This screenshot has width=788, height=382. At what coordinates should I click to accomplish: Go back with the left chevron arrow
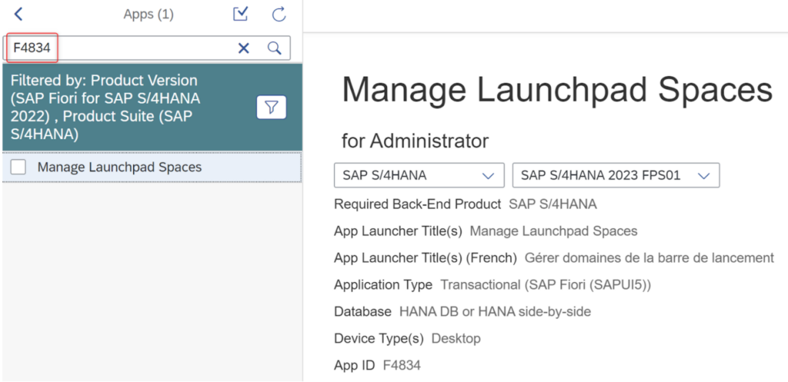(x=18, y=14)
